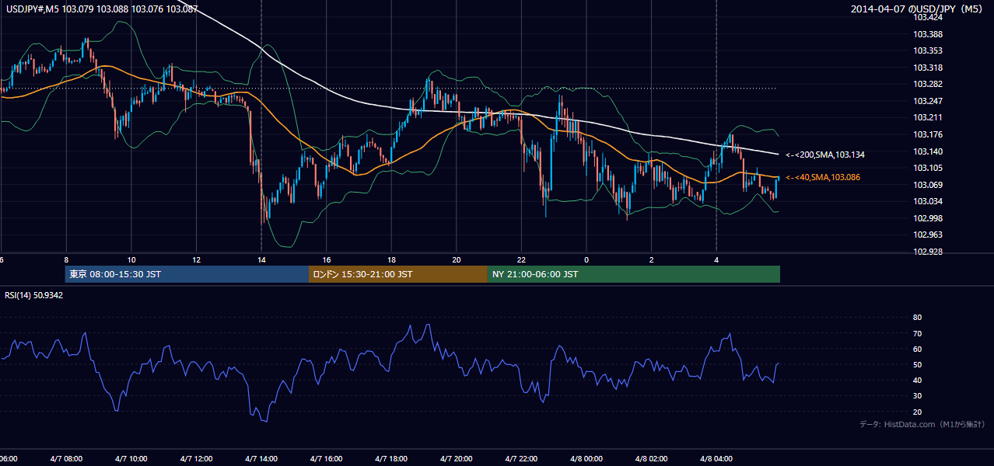Select the London 15:30-21:00 JST session bar

pos(398,274)
